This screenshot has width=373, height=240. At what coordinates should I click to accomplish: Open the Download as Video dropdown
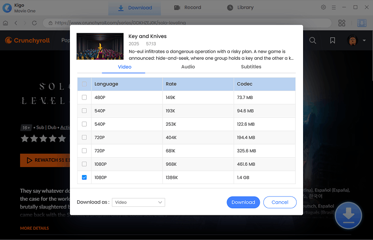point(138,202)
